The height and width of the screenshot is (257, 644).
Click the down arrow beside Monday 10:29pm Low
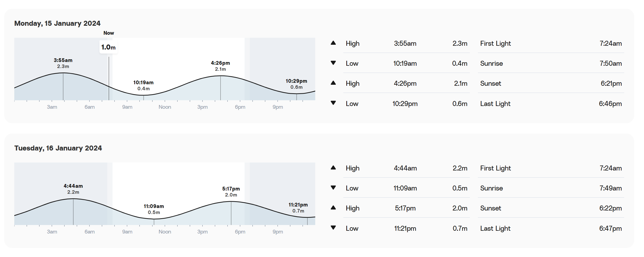333,103
